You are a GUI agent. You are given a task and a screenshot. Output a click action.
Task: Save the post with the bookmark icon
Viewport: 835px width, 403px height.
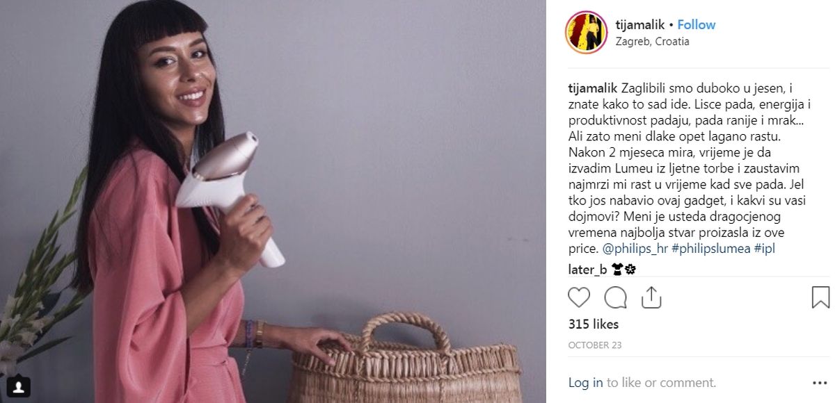pyautogui.click(x=820, y=297)
